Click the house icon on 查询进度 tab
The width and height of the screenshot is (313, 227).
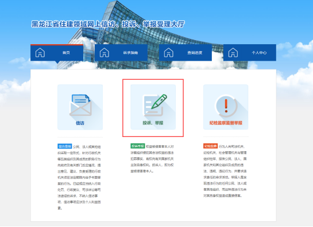coord(169,53)
